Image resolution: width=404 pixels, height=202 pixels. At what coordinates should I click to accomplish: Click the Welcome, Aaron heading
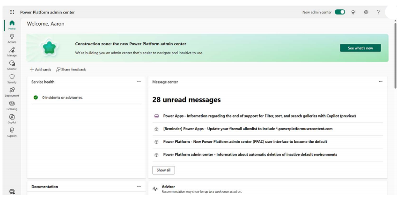tap(45, 24)
